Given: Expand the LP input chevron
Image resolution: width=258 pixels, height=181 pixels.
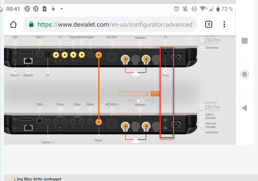Looking at the screenshot, I should (61, 42).
